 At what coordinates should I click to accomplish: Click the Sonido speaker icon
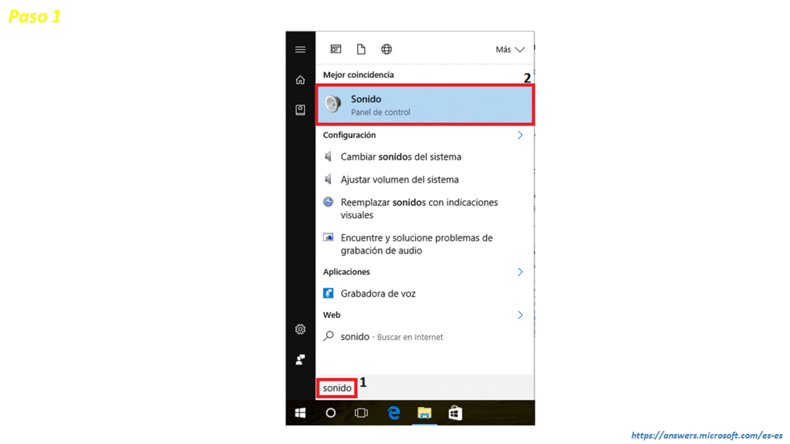[x=333, y=104]
